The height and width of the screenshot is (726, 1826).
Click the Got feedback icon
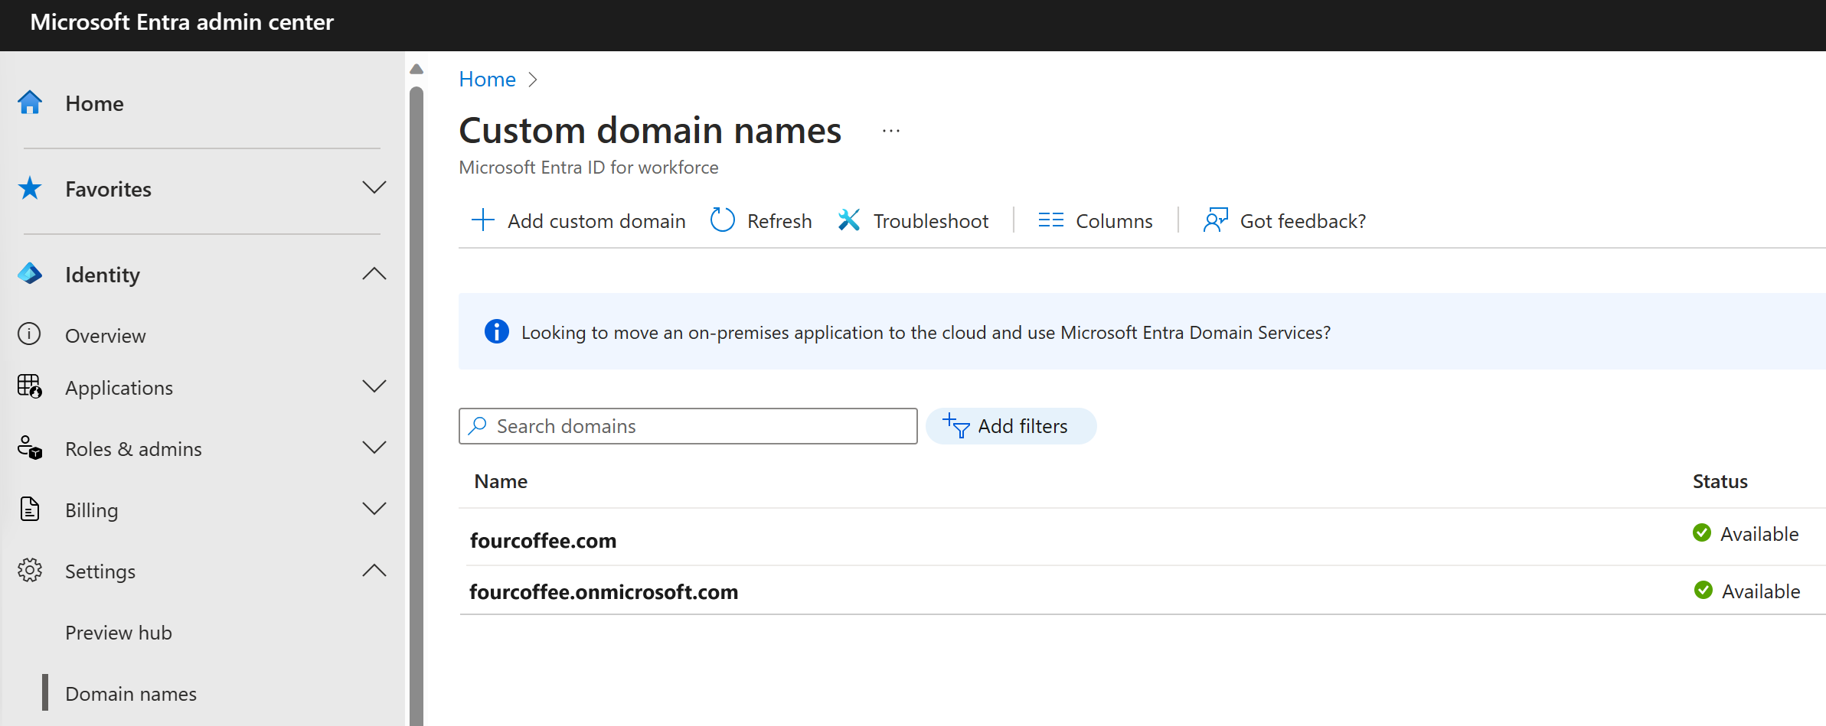pos(1215,220)
